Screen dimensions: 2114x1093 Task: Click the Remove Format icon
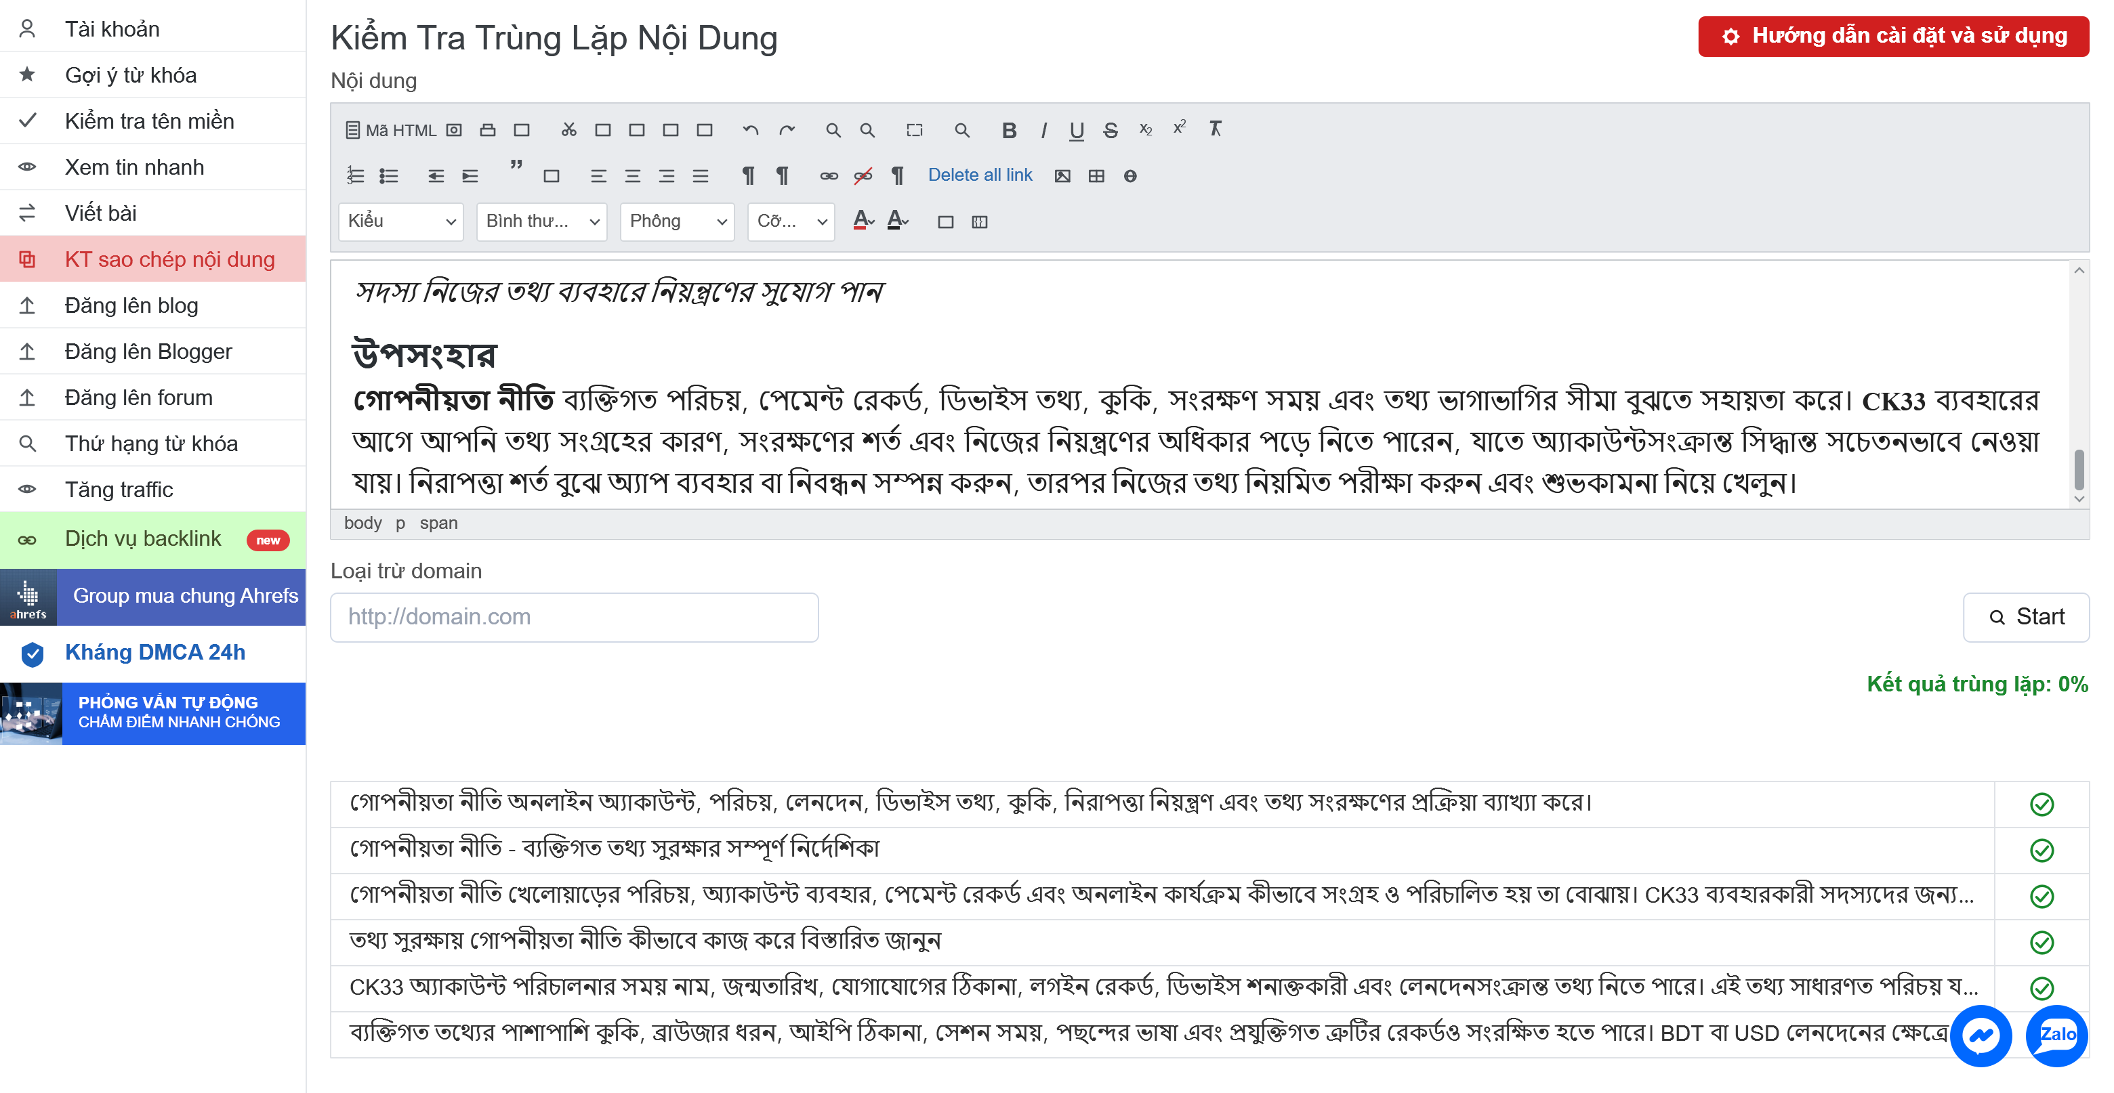[1216, 129]
